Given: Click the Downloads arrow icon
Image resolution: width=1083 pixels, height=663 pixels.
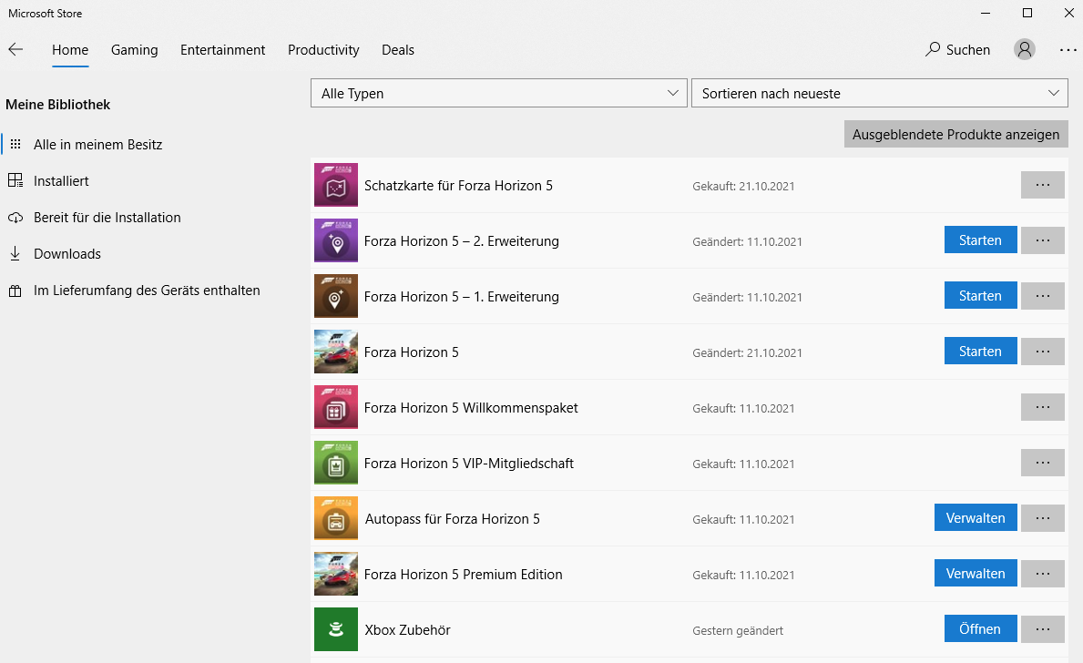Looking at the screenshot, I should tap(15, 253).
